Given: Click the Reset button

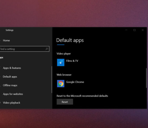Looking at the screenshot, I should (x=65, y=102).
